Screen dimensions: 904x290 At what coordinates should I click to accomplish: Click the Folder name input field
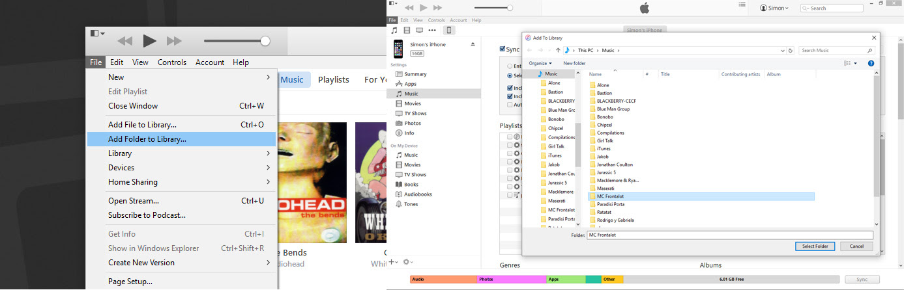point(729,235)
